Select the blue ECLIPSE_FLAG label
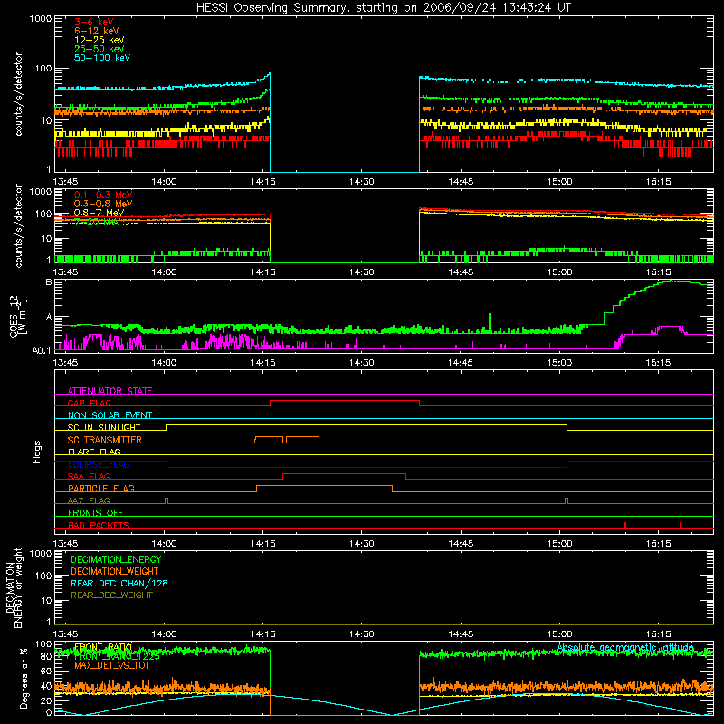The height and width of the screenshot is (724, 724). click(99, 464)
